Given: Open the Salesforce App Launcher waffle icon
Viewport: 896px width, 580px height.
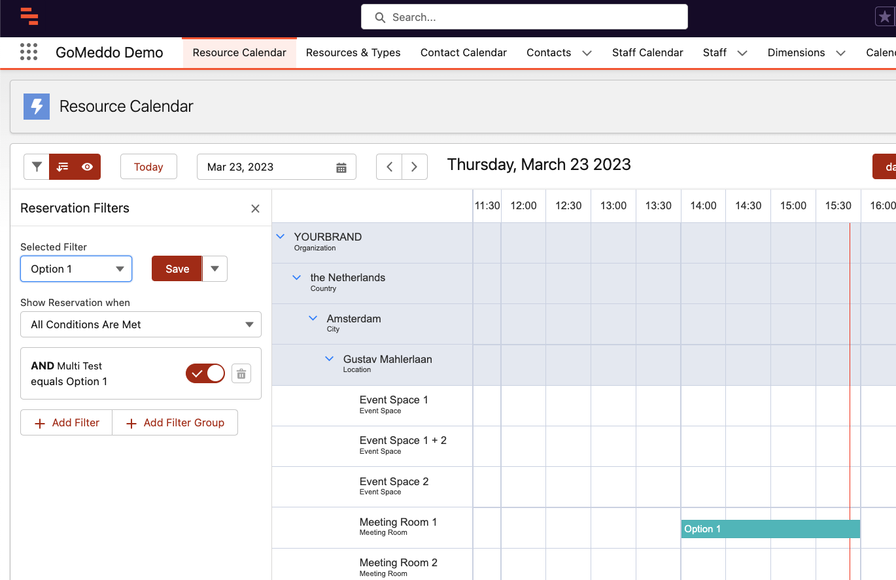Looking at the screenshot, I should point(29,52).
